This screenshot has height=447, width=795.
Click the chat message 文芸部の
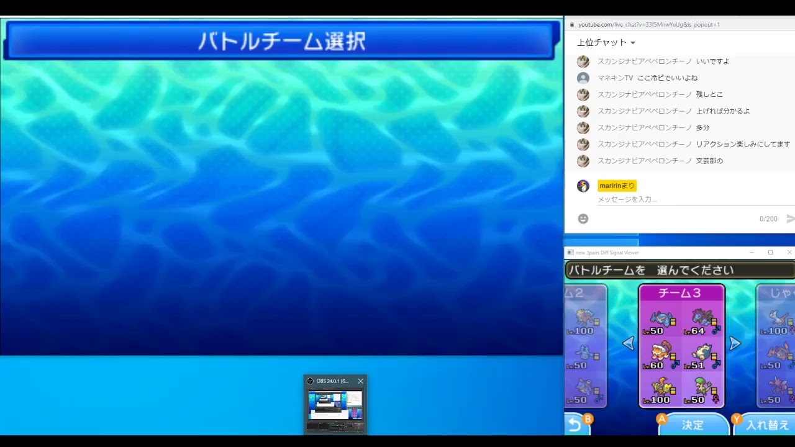click(x=709, y=161)
